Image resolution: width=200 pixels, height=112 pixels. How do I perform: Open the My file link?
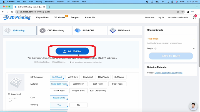tap(161, 17)
